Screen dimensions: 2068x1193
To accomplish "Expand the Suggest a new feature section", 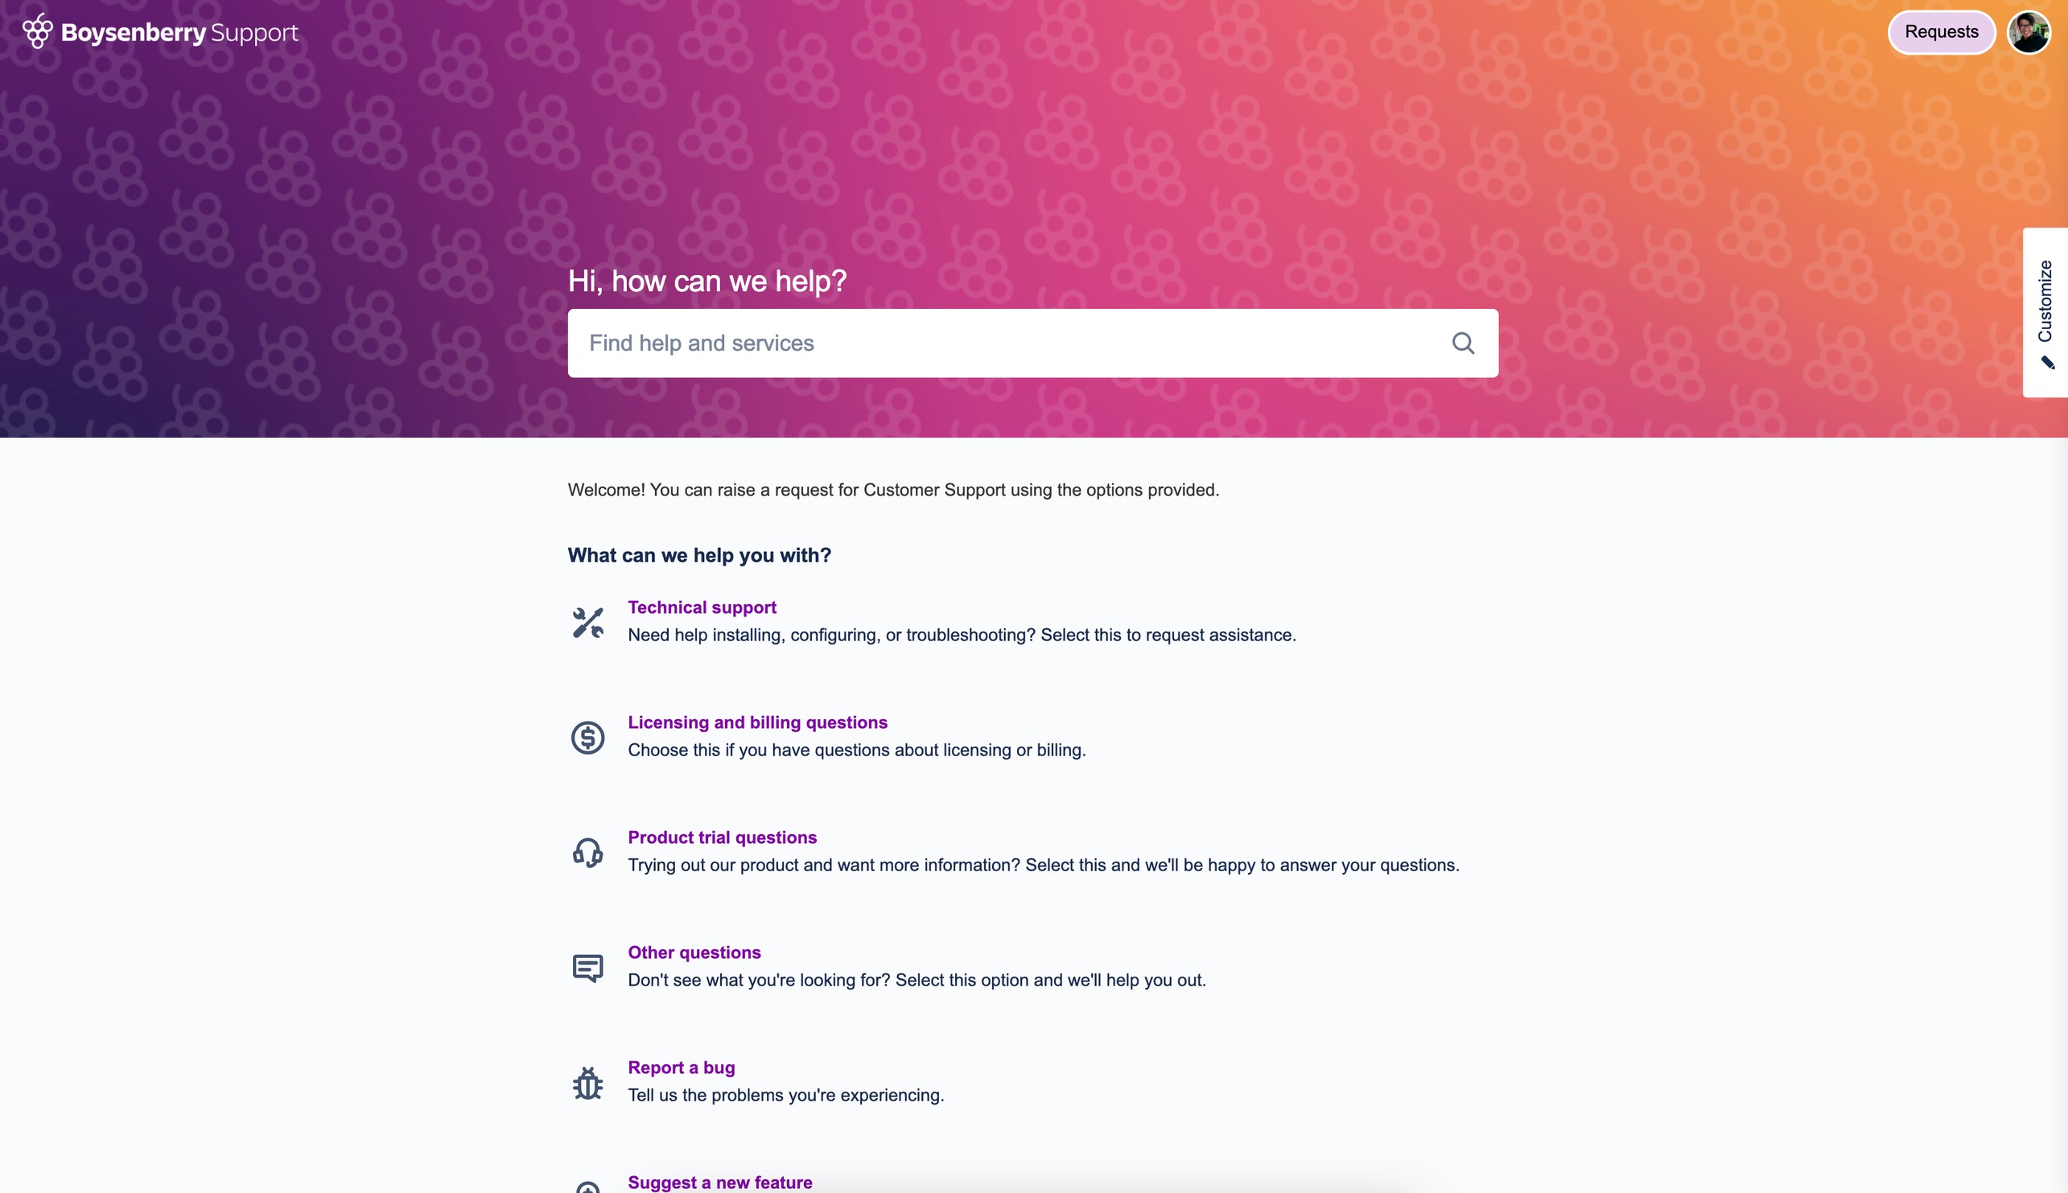I will click(720, 1182).
